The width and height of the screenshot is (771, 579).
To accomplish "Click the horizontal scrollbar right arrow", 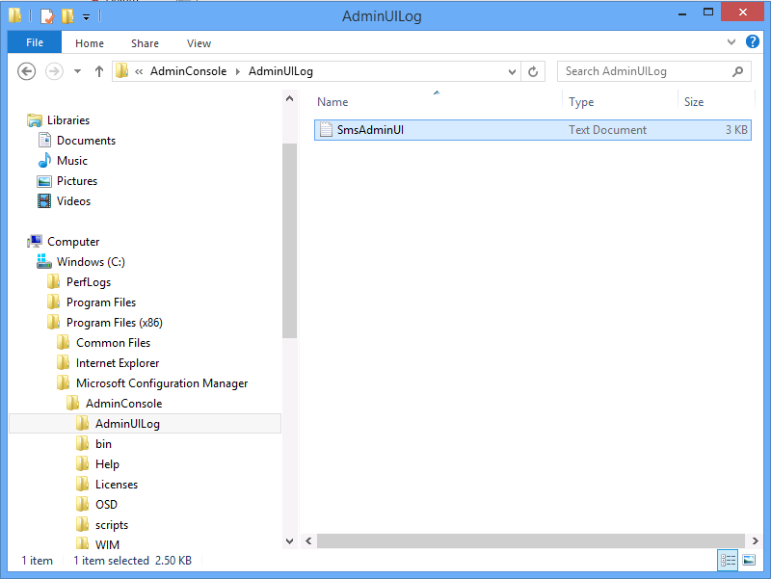I will tap(756, 541).
